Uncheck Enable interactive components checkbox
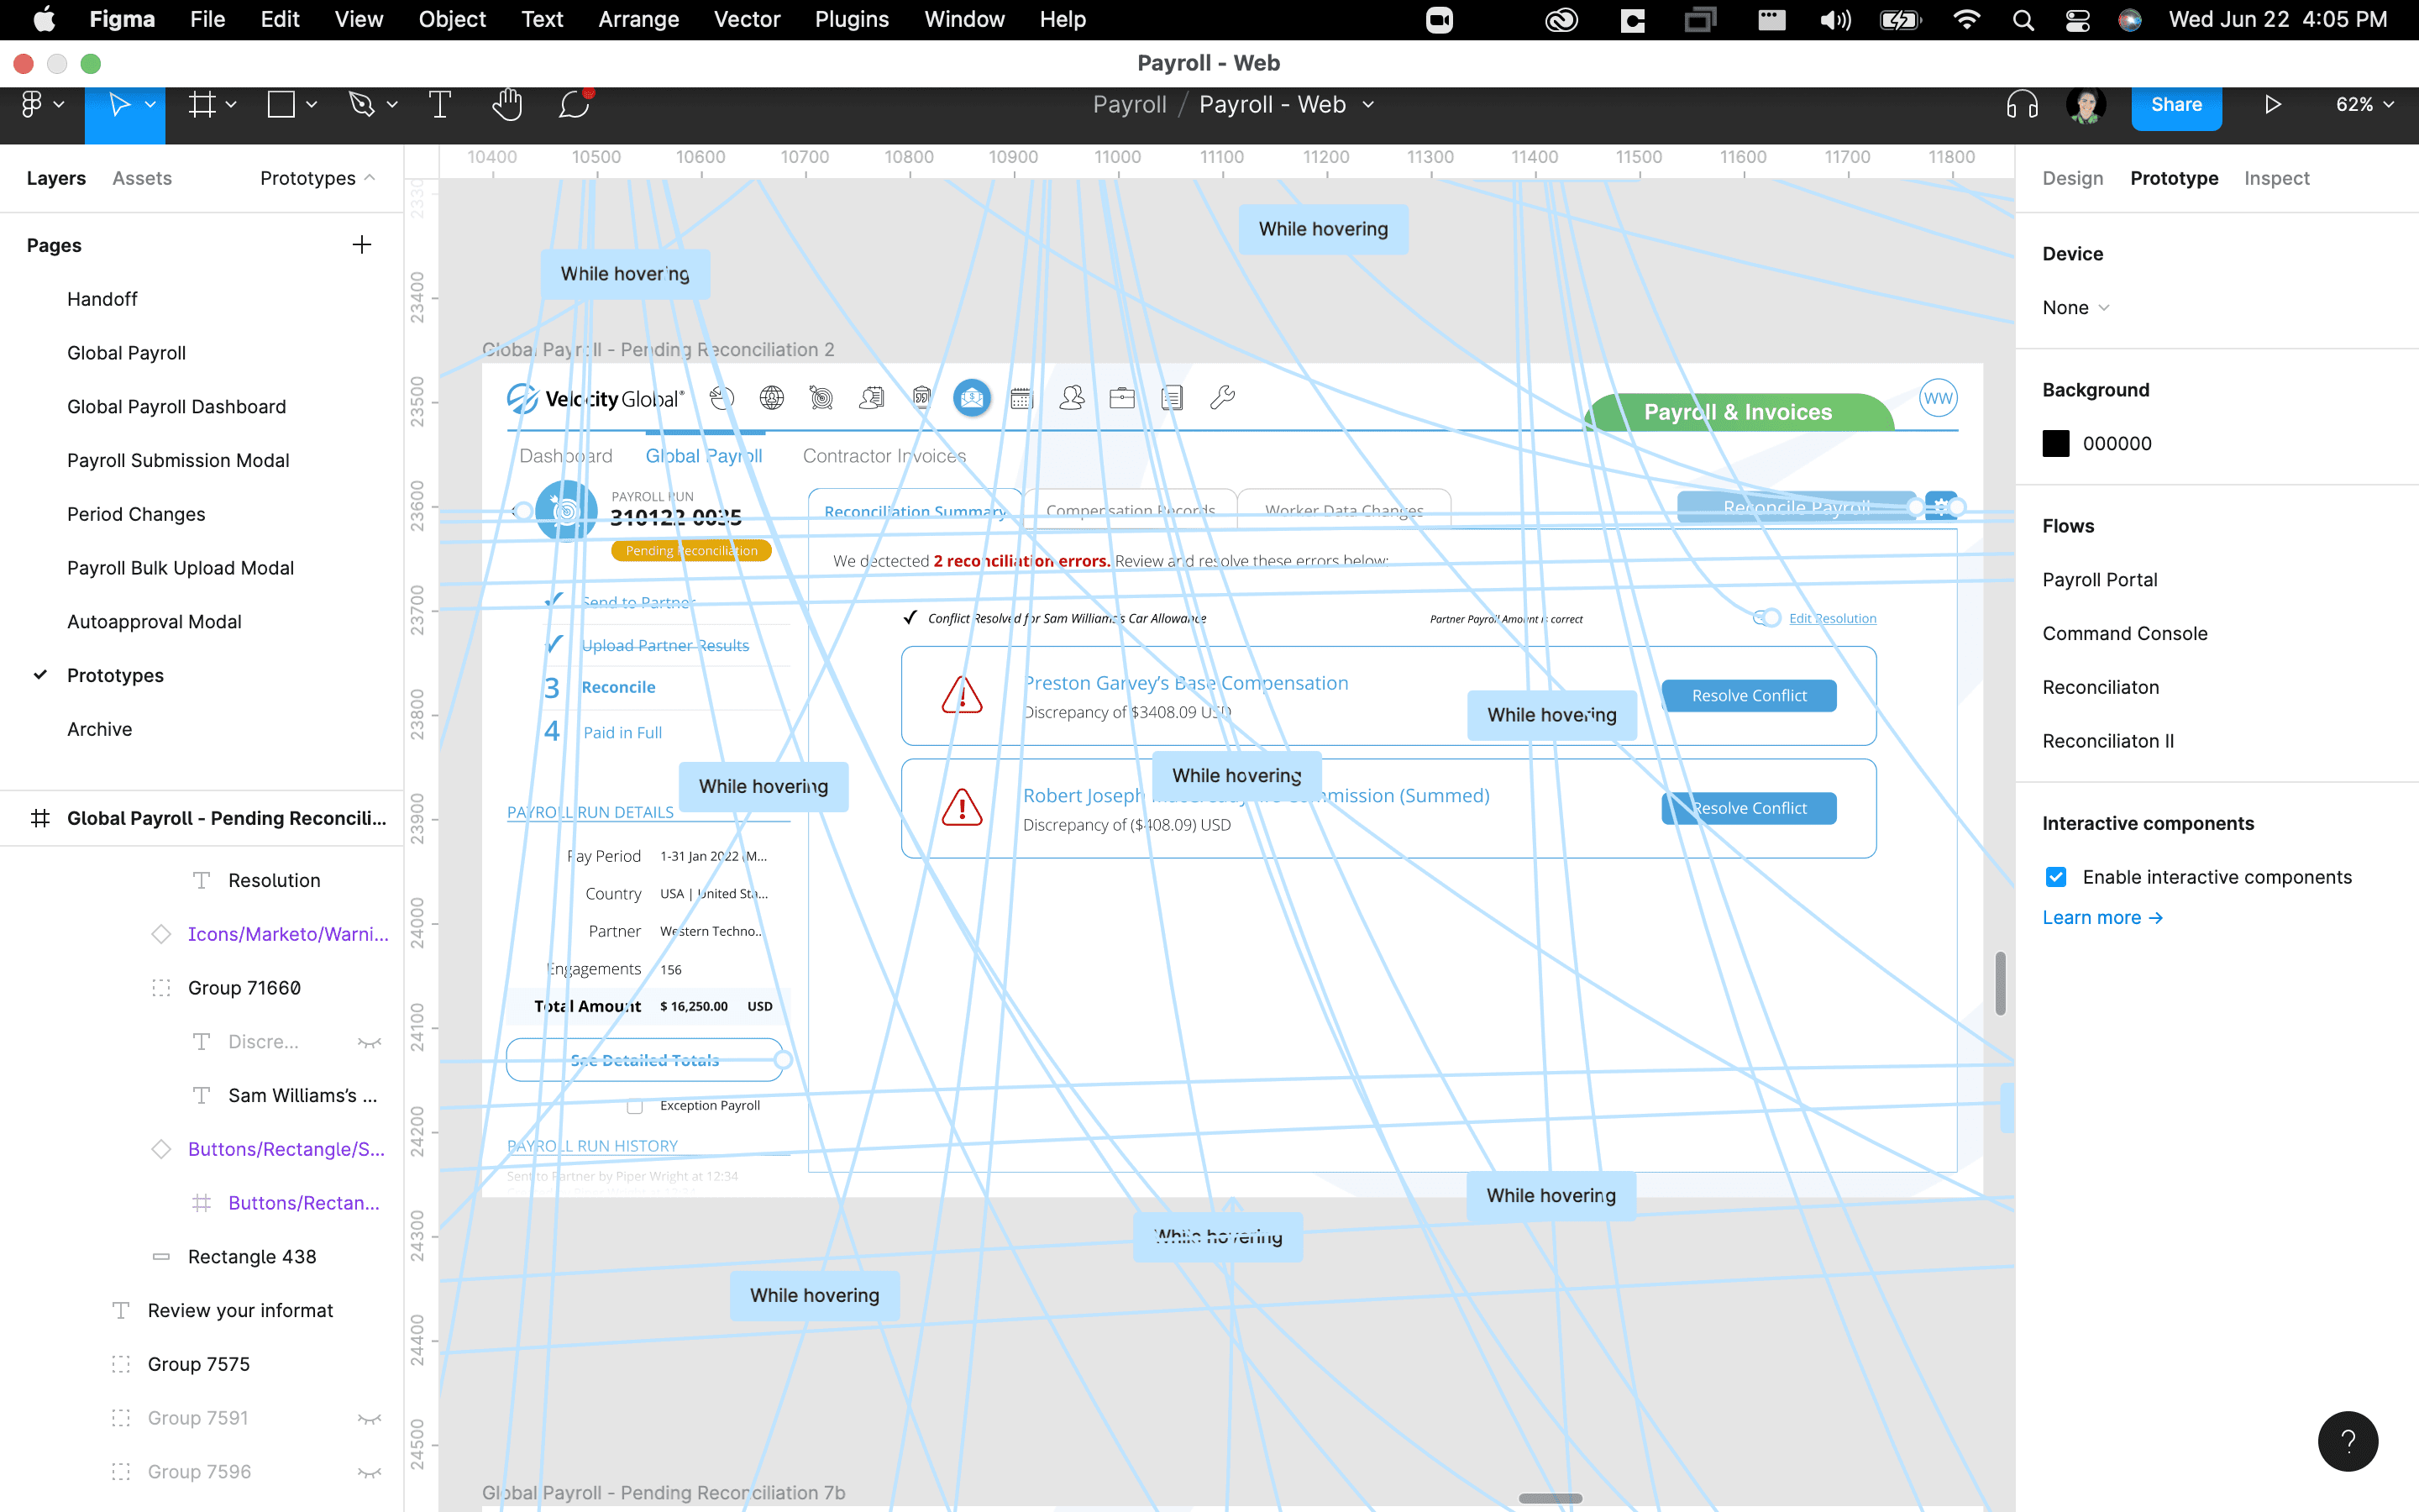Image resolution: width=2419 pixels, height=1512 pixels. [2056, 877]
